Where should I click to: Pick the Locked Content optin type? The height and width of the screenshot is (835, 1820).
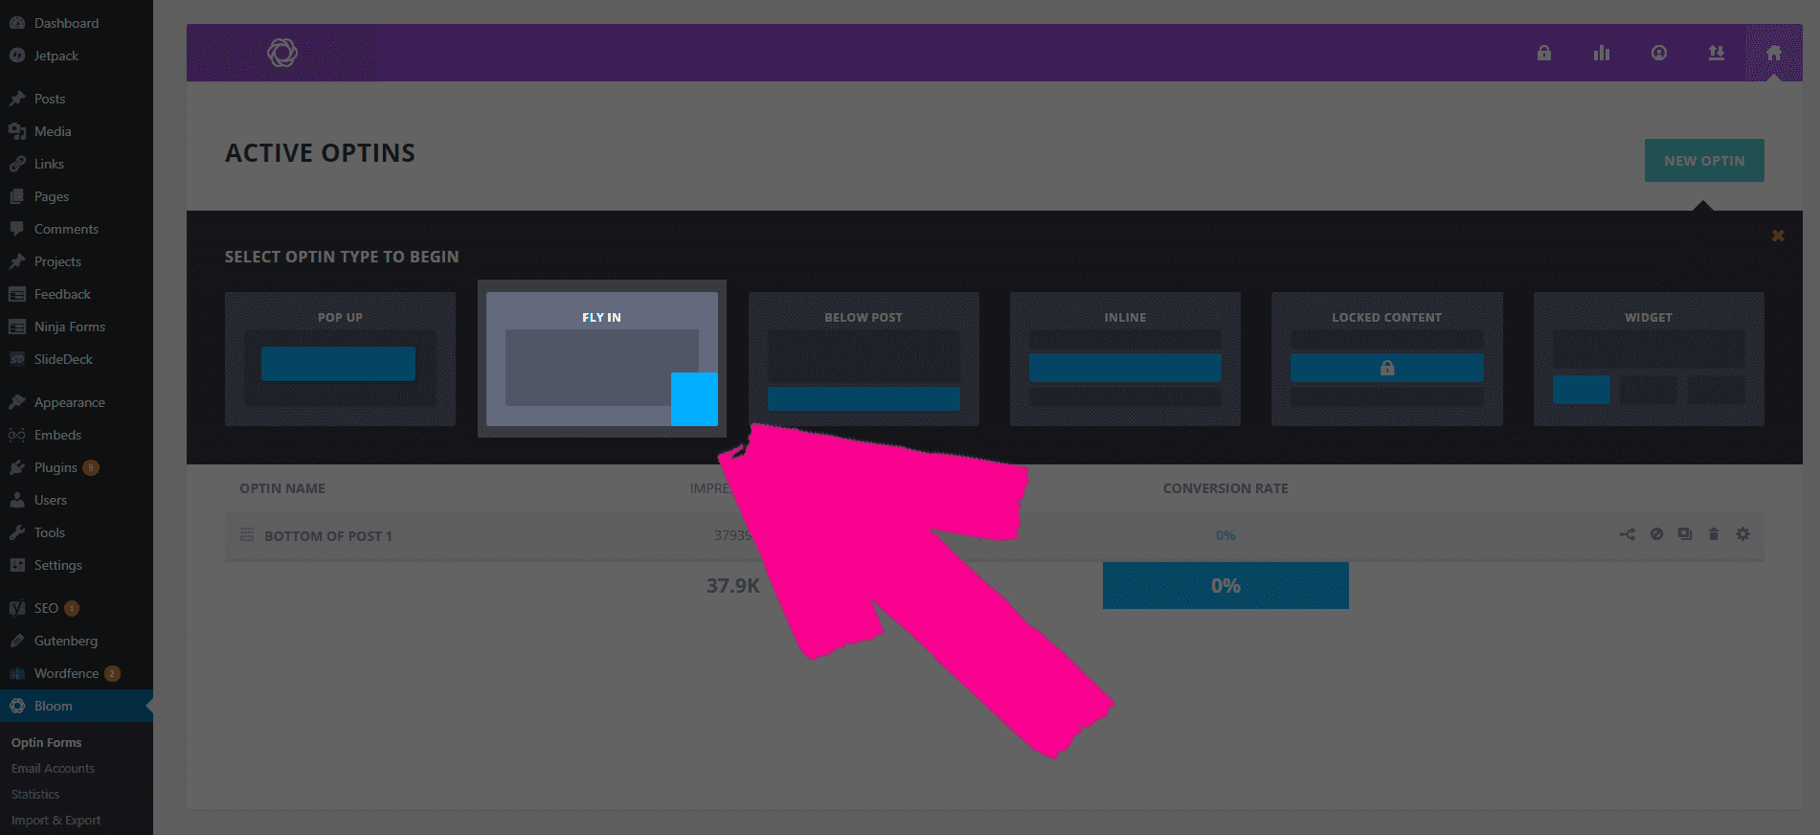[1387, 359]
